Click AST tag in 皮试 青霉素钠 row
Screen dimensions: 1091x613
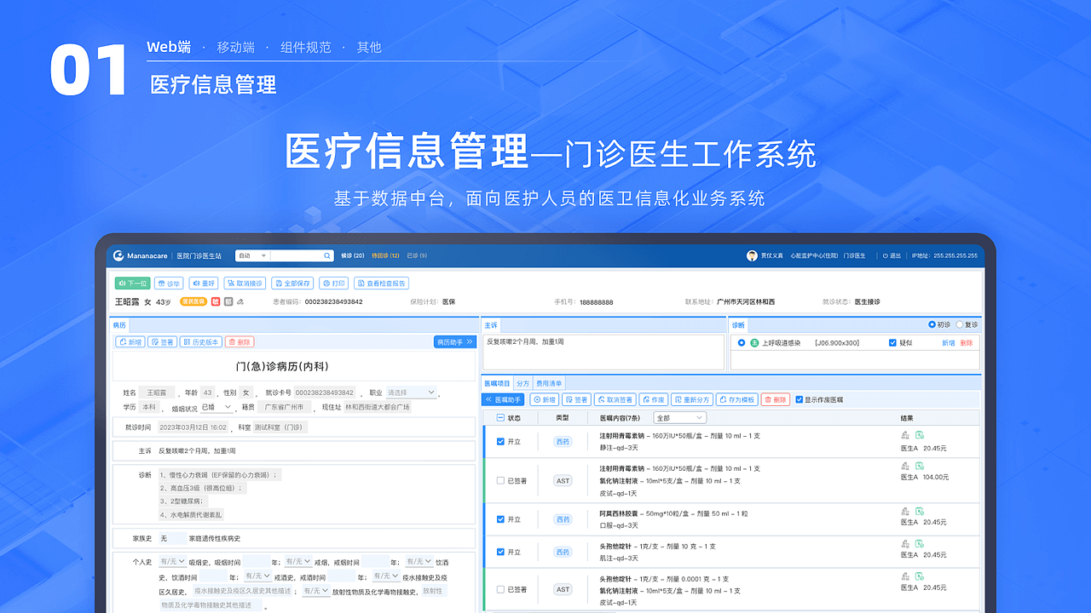tap(563, 481)
